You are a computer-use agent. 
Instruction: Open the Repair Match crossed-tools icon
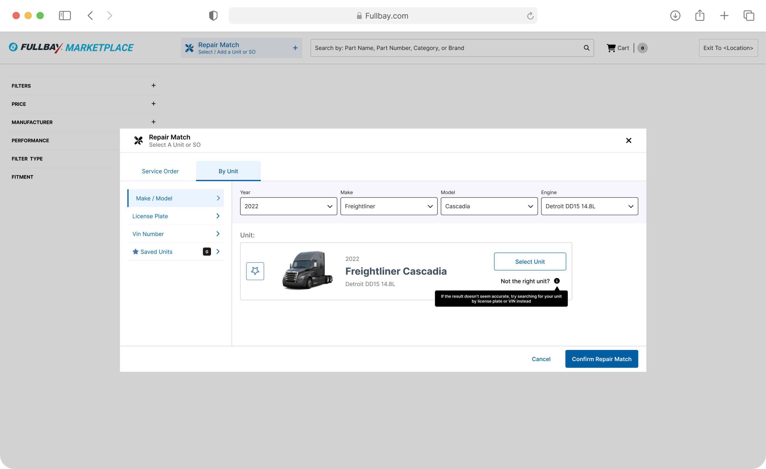189,48
